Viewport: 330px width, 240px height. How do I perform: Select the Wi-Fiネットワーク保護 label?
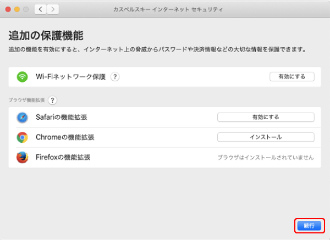(x=70, y=77)
